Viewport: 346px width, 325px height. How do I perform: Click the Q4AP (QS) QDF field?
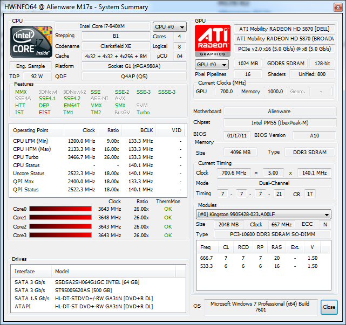pyautogui.click(x=134, y=77)
